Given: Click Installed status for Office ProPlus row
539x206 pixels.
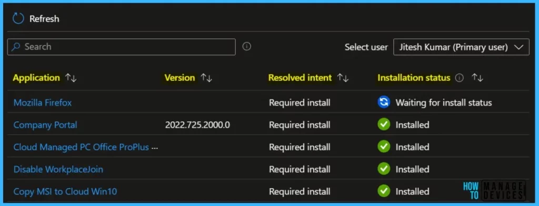Looking at the screenshot, I should [413, 147].
